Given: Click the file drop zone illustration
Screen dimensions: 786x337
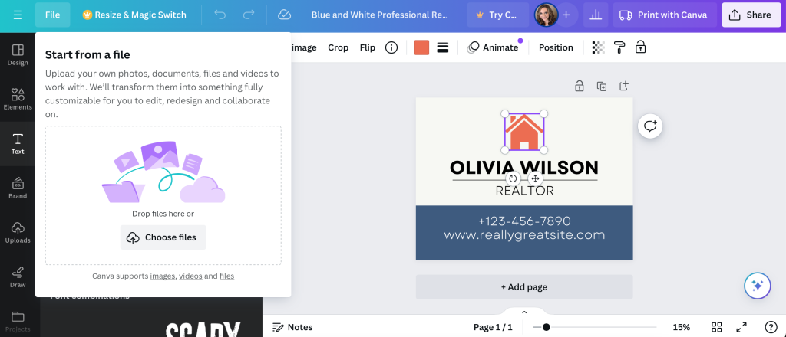Looking at the screenshot, I should coord(163,172).
